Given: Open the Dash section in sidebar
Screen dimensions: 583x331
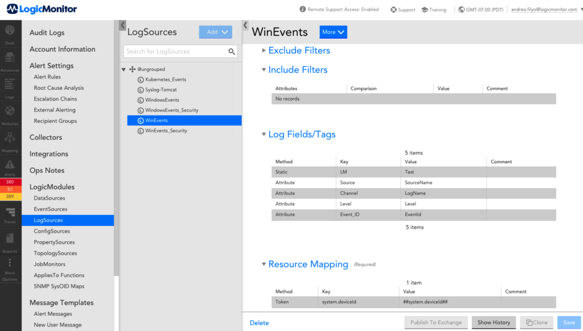Looking at the screenshot, I should pyautogui.click(x=10, y=34).
